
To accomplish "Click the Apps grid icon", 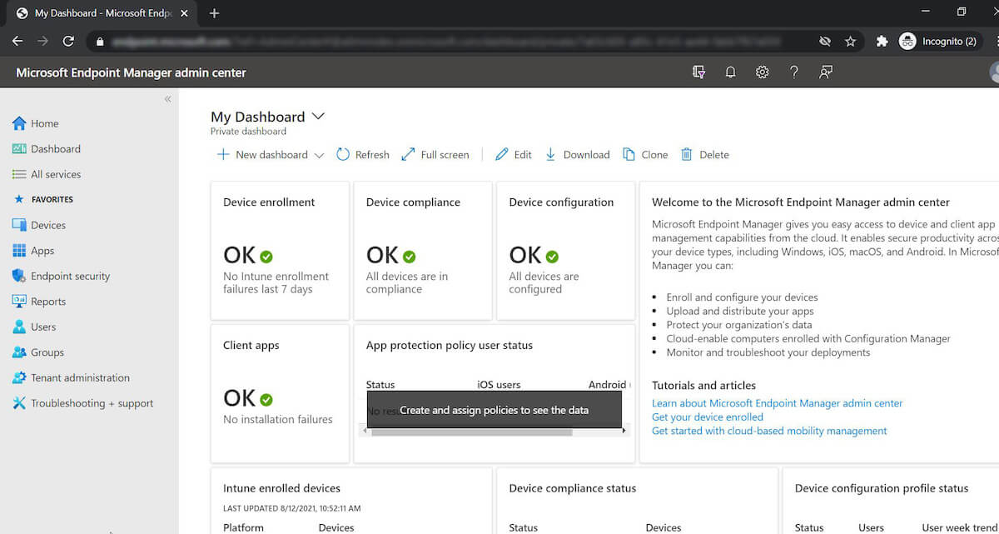I will click(x=19, y=251).
